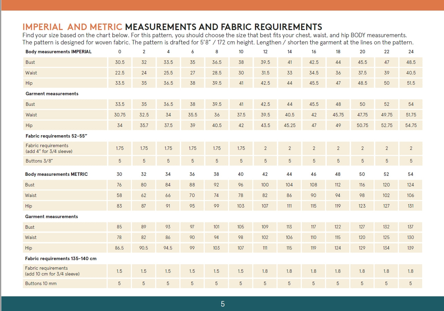Click the 'MEASUREMENTS AND FABRIC REQUIREMENTS' title text

point(223,27)
